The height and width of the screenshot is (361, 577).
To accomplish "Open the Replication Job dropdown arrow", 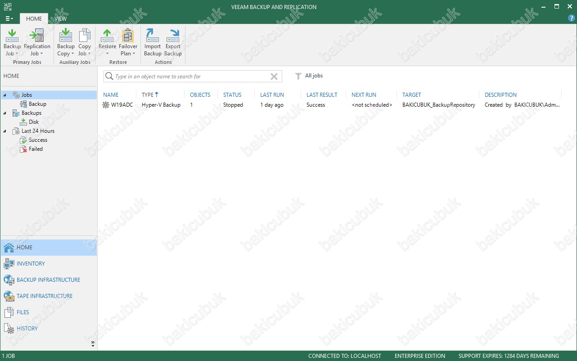I will [41, 54].
